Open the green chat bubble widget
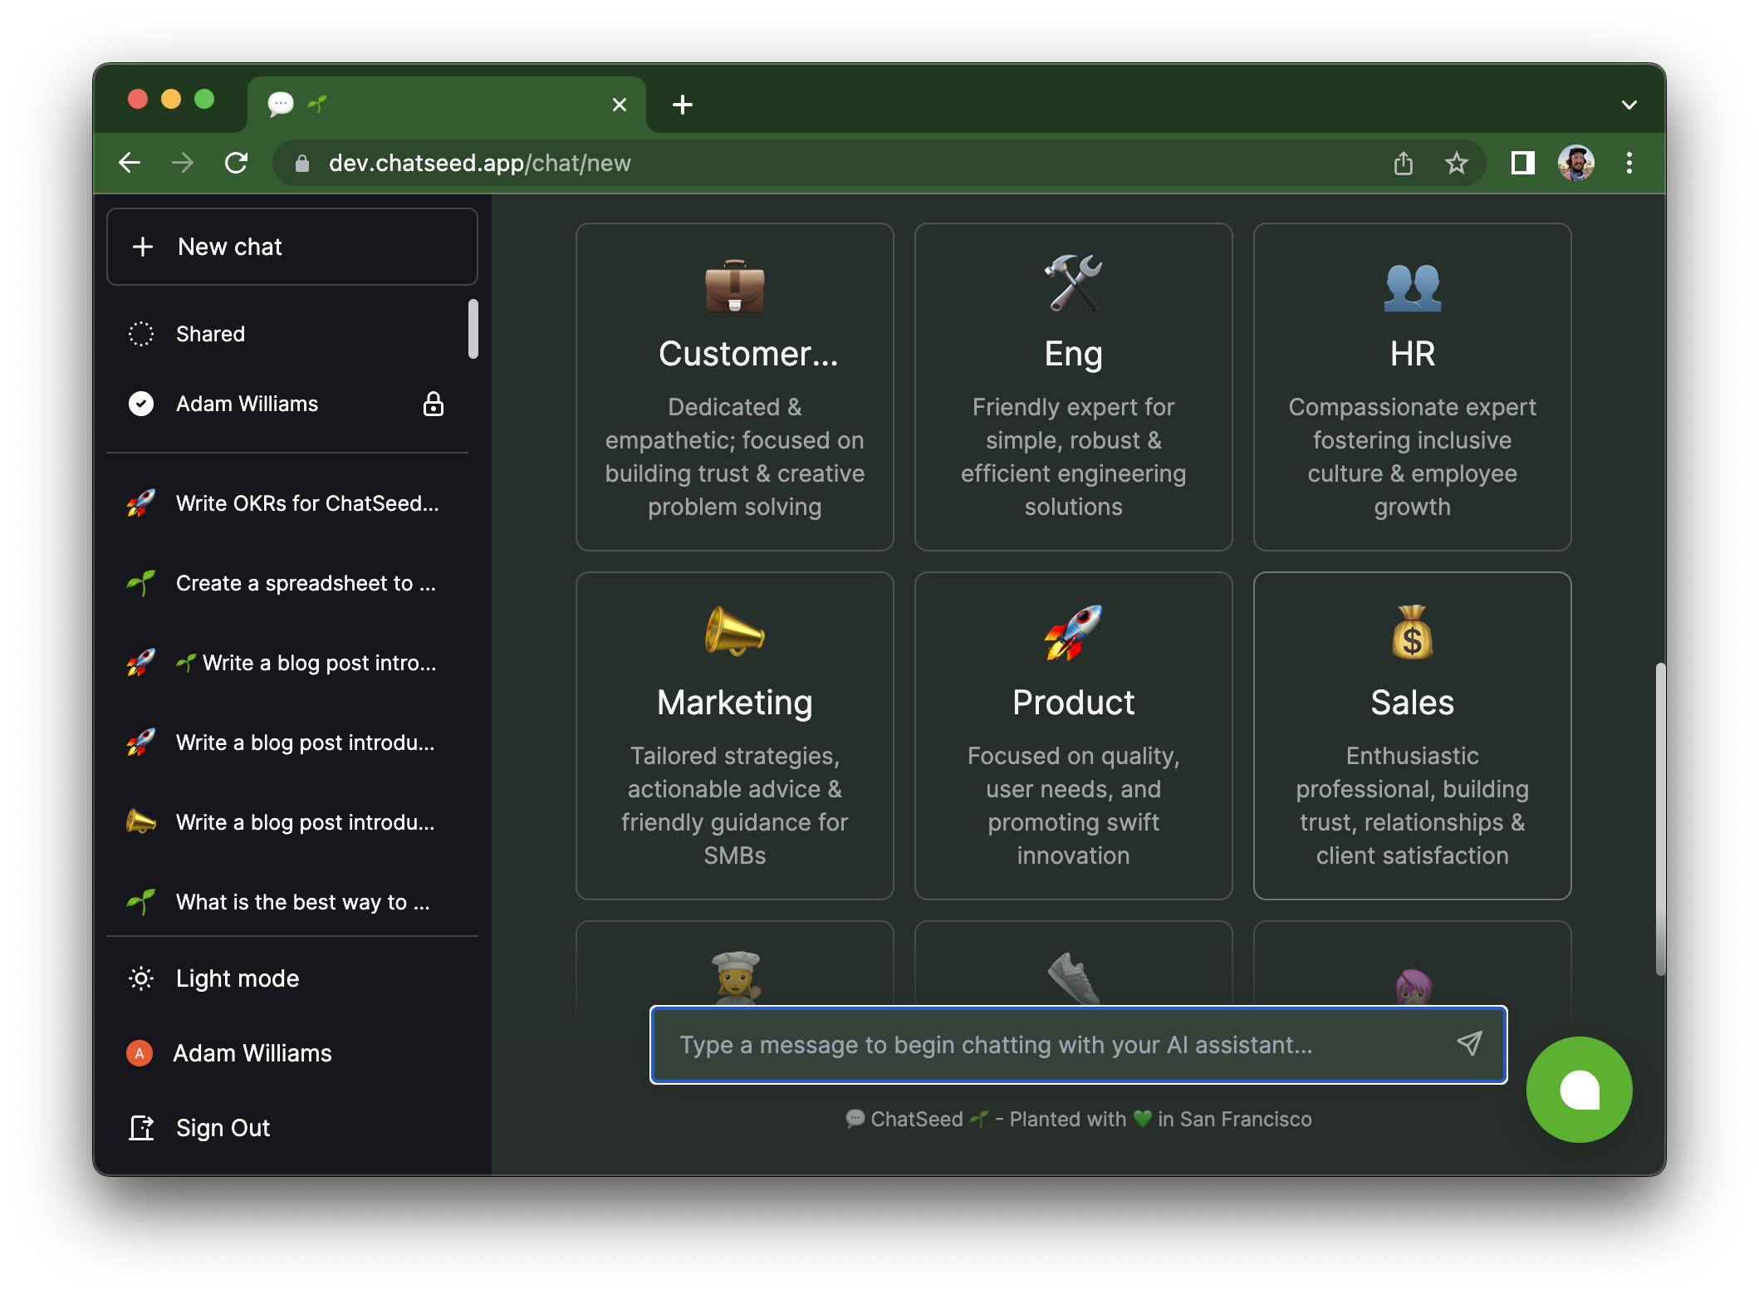This screenshot has width=1759, height=1299. 1579,1089
